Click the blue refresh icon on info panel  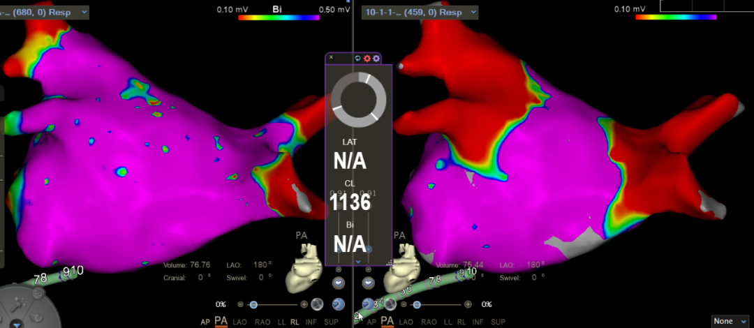pyautogui.click(x=357, y=58)
